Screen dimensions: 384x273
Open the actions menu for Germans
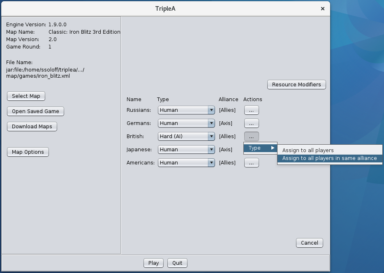[x=252, y=123]
